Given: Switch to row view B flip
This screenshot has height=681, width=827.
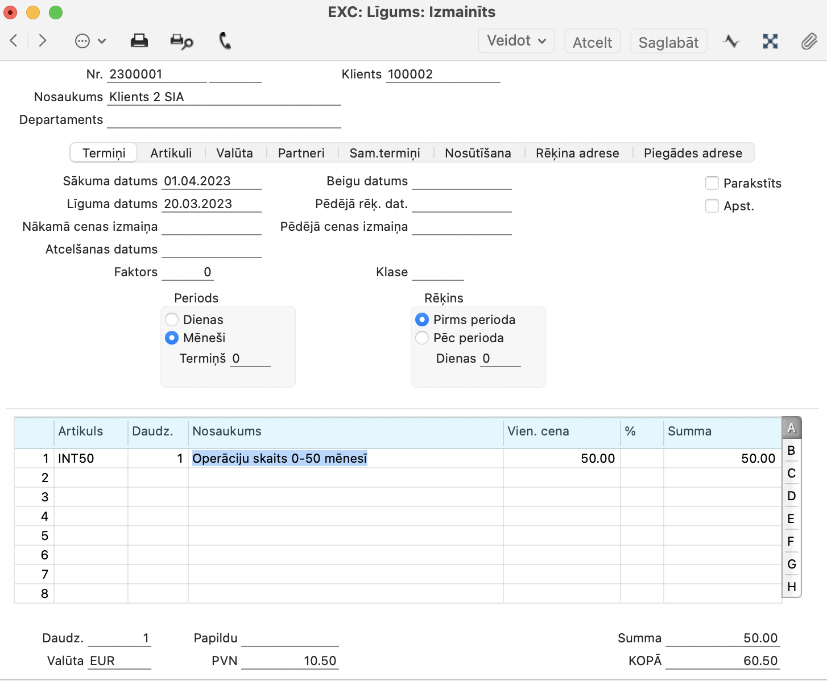Looking at the screenshot, I should pos(791,450).
